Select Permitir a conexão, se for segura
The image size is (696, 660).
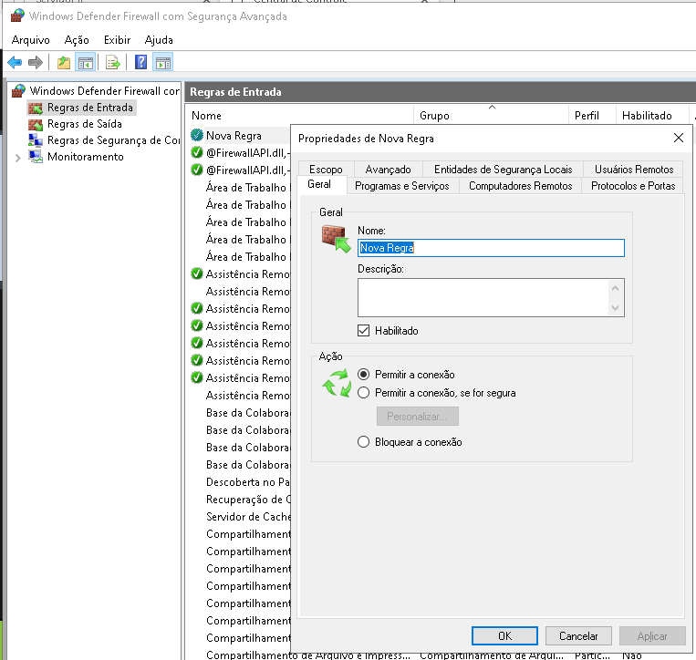tap(364, 393)
